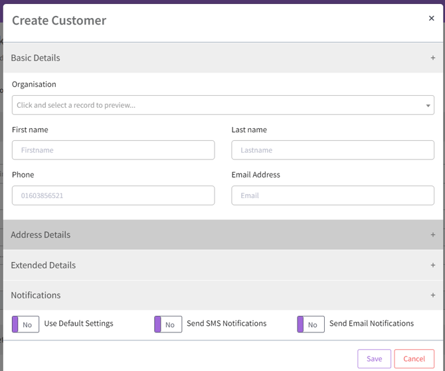
Task: Open the Extended Details section title
Action: pyautogui.click(x=43, y=265)
